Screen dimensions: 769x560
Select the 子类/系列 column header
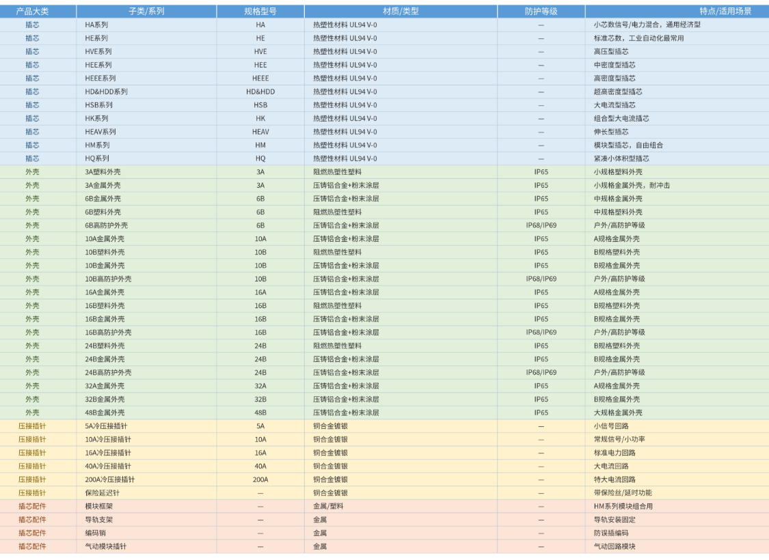pos(146,12)
